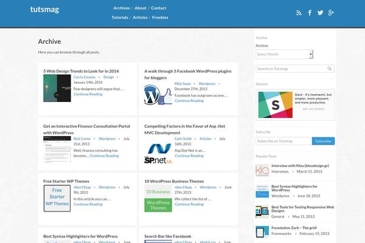Open the 10 WordPress Business Themes post title
The height and width of the screenshot is (243, 365).
(x=174, y=181)
